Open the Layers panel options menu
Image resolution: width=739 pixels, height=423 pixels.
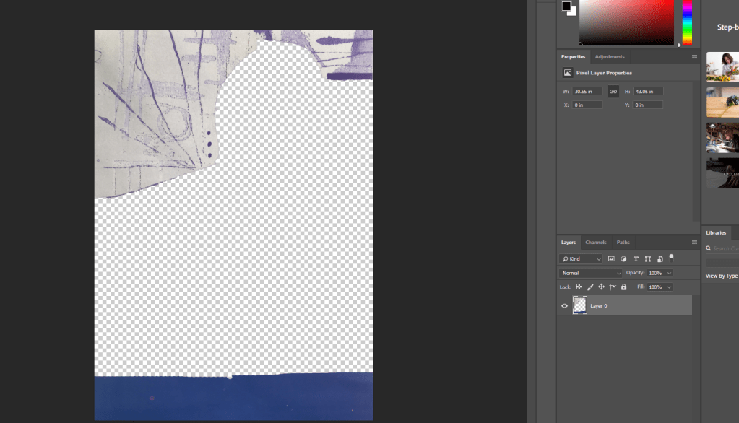[x=695, y=242]
